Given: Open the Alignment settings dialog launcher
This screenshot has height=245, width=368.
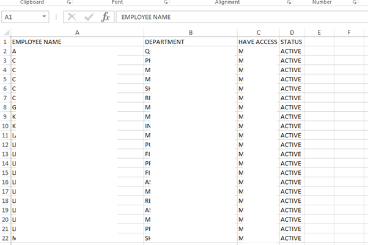Looking at the screenshot, I should [x=289, y=2].
